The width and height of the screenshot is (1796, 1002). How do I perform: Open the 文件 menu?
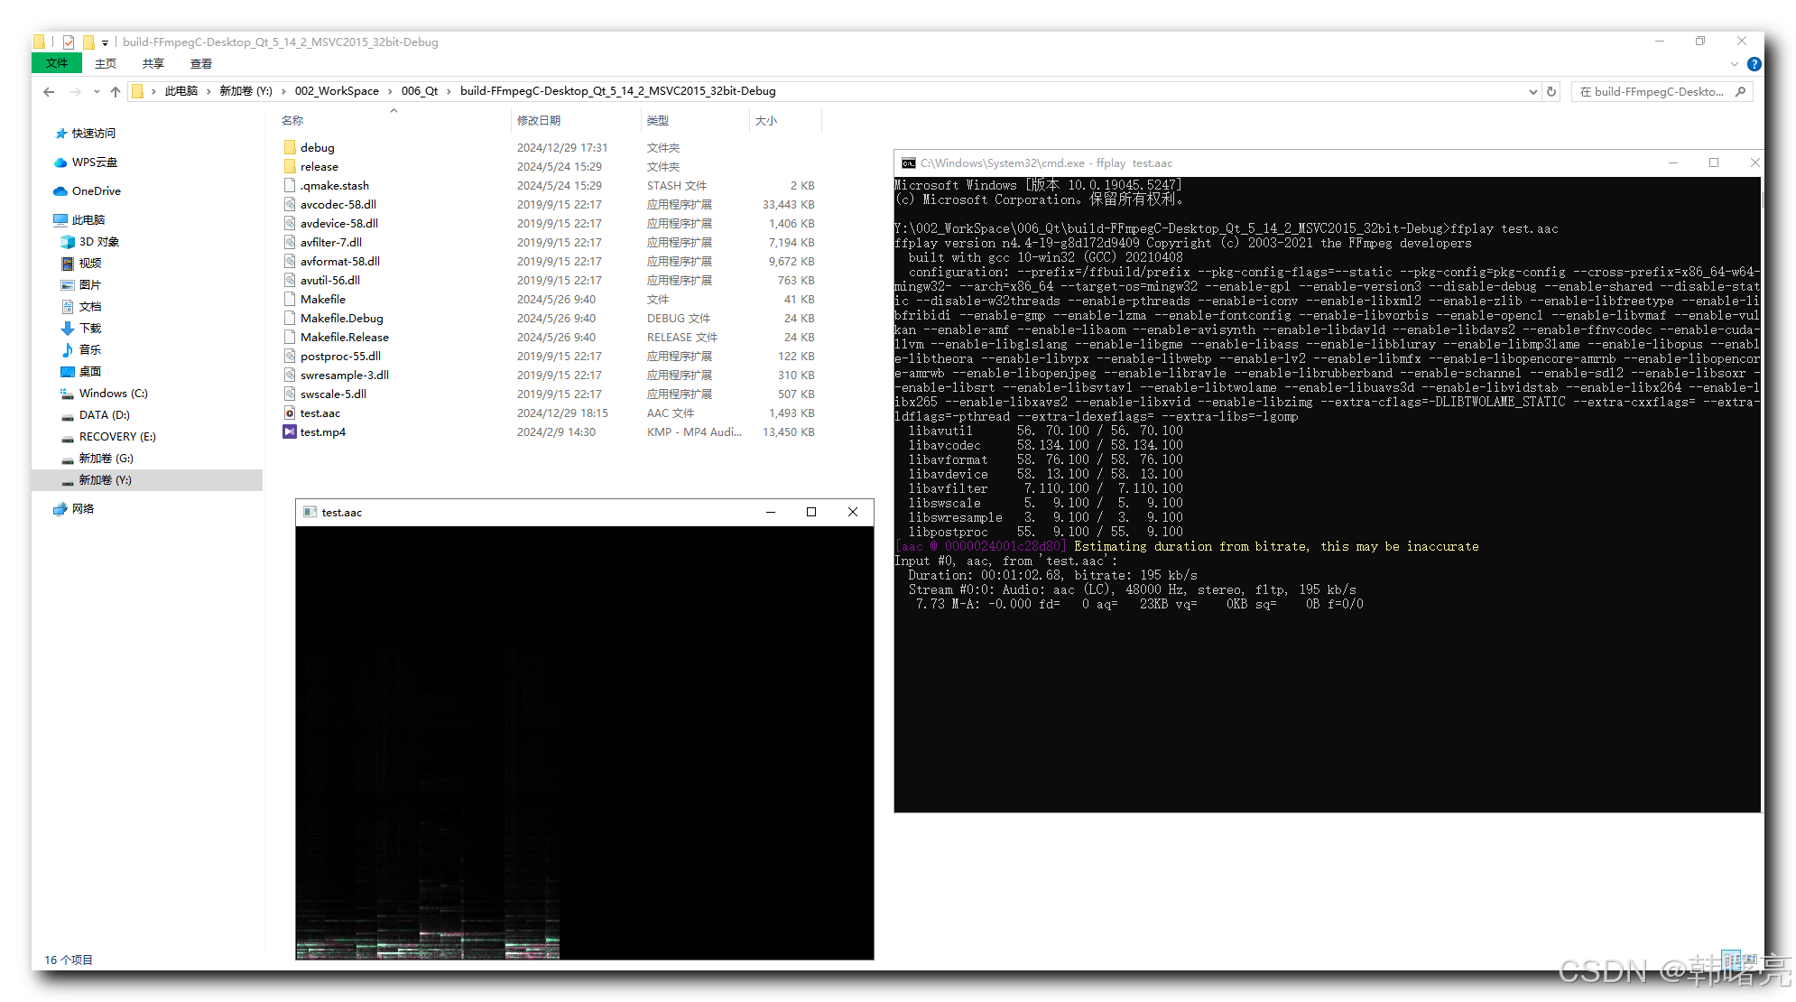coord(56,63)
